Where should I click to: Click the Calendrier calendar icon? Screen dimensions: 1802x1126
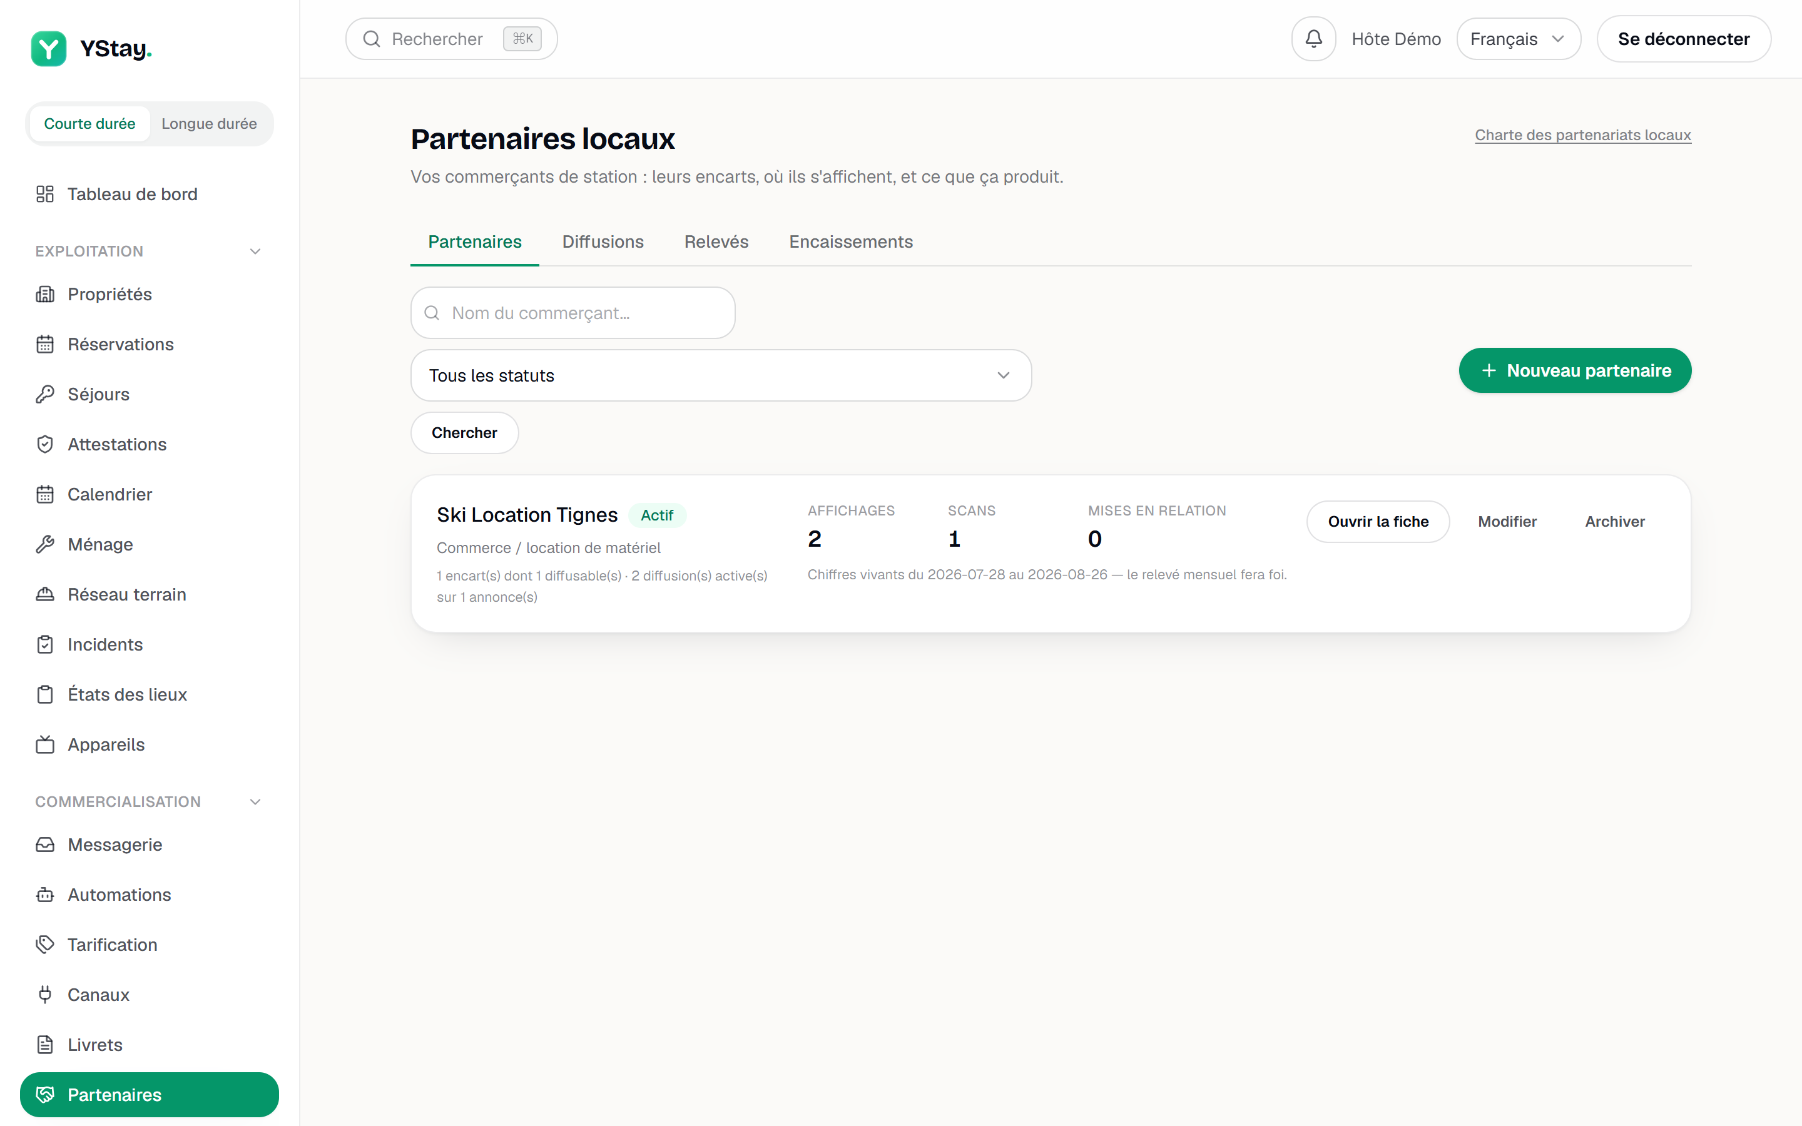tap(44, 494)
